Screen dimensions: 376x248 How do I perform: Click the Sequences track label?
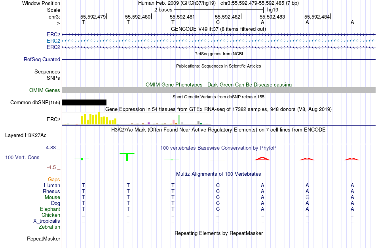[x=47, y=71]
